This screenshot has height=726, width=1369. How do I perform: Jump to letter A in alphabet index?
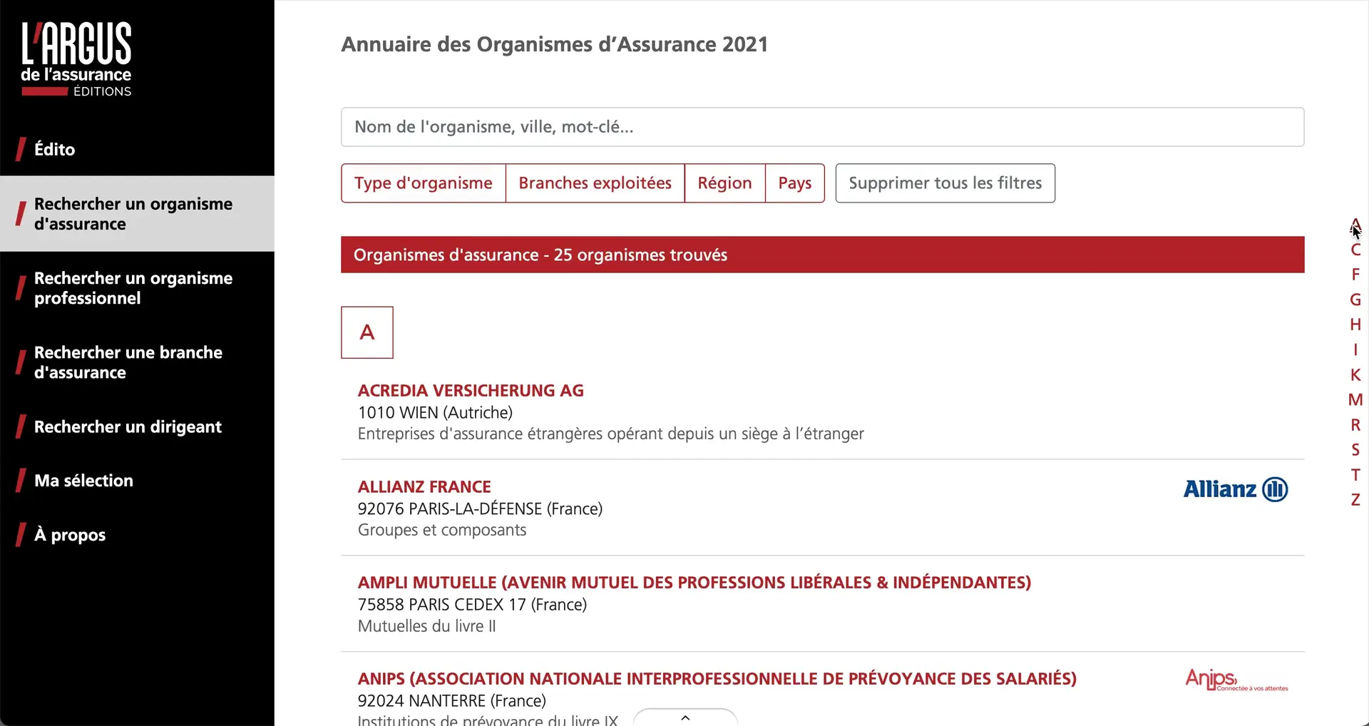(x=1355, y=225)
